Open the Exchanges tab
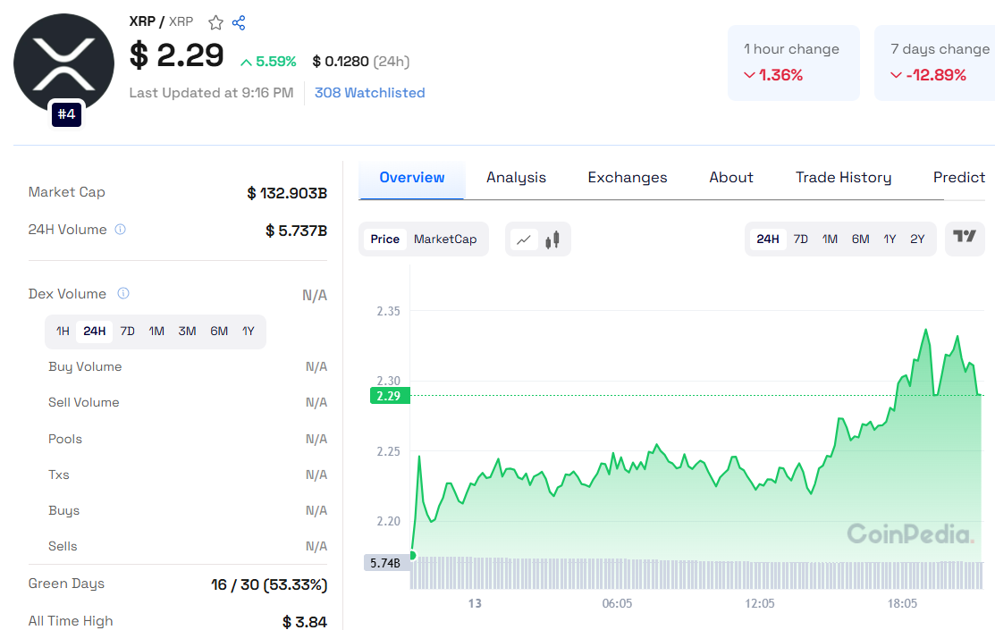This screenshot has height=630, width=995. coord(627,178)
